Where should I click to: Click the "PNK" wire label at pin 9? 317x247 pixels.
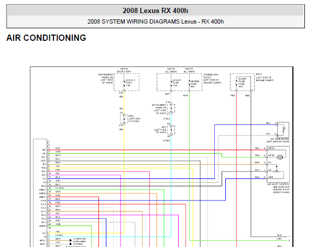click(58, 170)
